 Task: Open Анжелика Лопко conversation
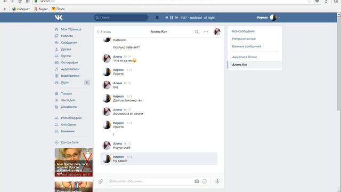(x=245, y=57)
